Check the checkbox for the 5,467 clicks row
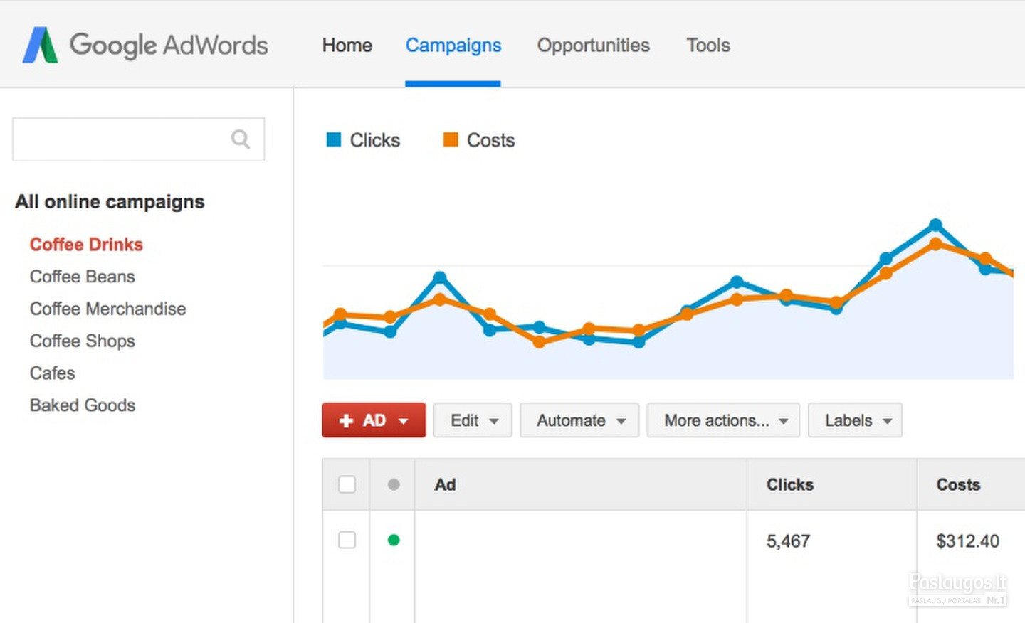Screen dimensions: 1025x623 tap(347, 540)
